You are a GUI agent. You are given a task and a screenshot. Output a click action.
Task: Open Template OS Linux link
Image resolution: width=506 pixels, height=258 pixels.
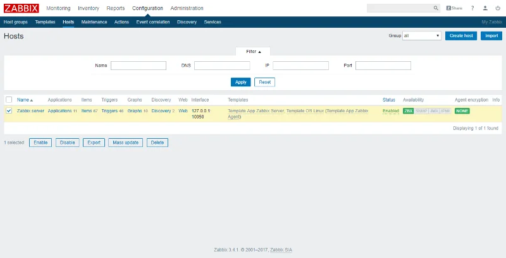point(305,110)
